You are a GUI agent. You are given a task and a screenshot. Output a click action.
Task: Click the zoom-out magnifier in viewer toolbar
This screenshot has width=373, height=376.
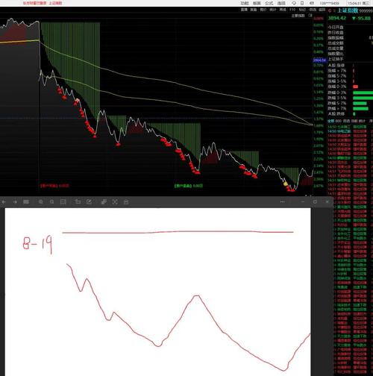51,202
